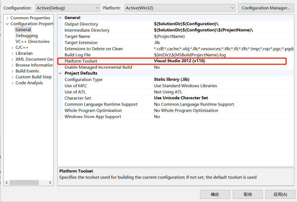Collapse the Project Defaults section
This screenshot has height=202, width=297.
[60, 73]
